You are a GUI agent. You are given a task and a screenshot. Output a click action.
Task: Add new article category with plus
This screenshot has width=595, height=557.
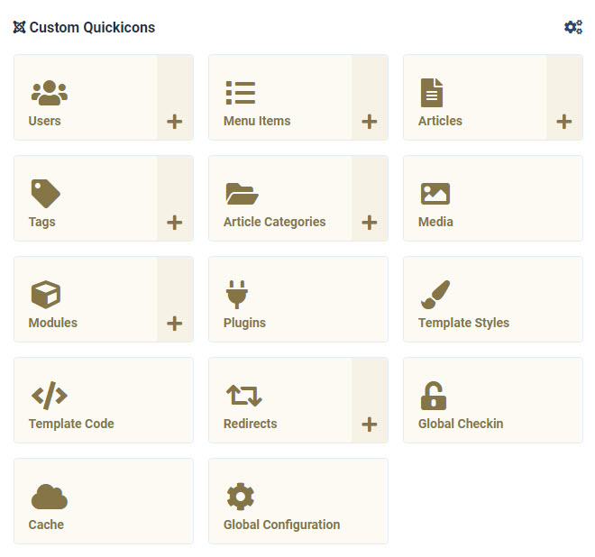pos(370,223)
